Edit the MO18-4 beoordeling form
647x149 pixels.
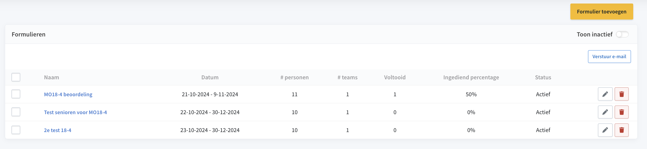605,94
